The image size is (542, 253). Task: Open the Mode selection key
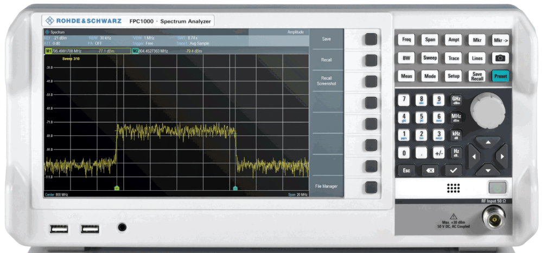click(430, 76)
